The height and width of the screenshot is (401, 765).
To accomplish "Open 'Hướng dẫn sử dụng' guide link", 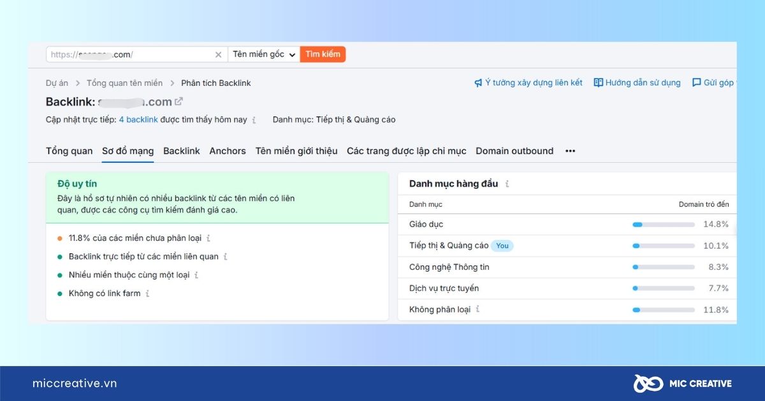I will click(x=637, y=83).
